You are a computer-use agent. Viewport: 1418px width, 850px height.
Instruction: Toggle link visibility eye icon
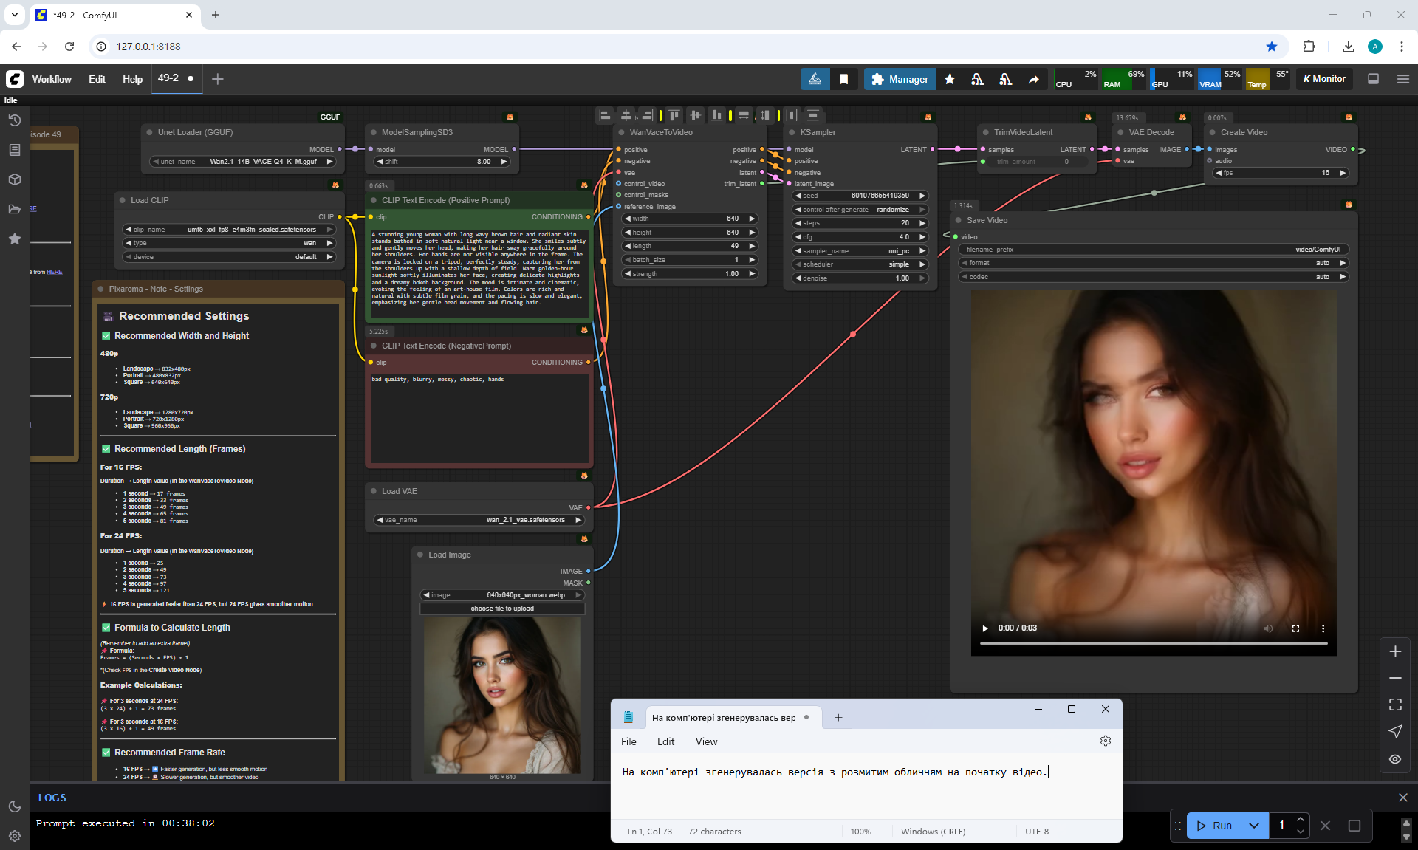[x=1395, y=758]
